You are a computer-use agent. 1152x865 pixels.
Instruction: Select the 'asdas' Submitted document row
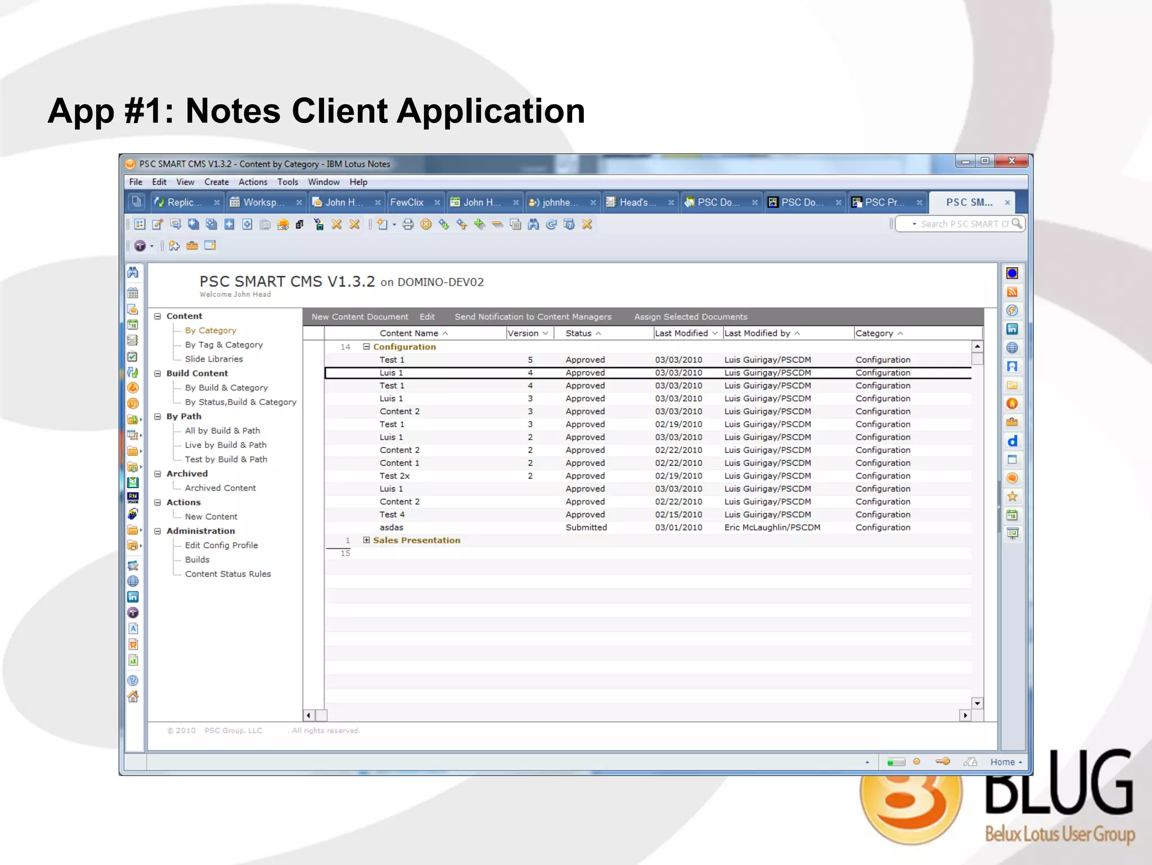pyautogui.click(x=648, y=527)
